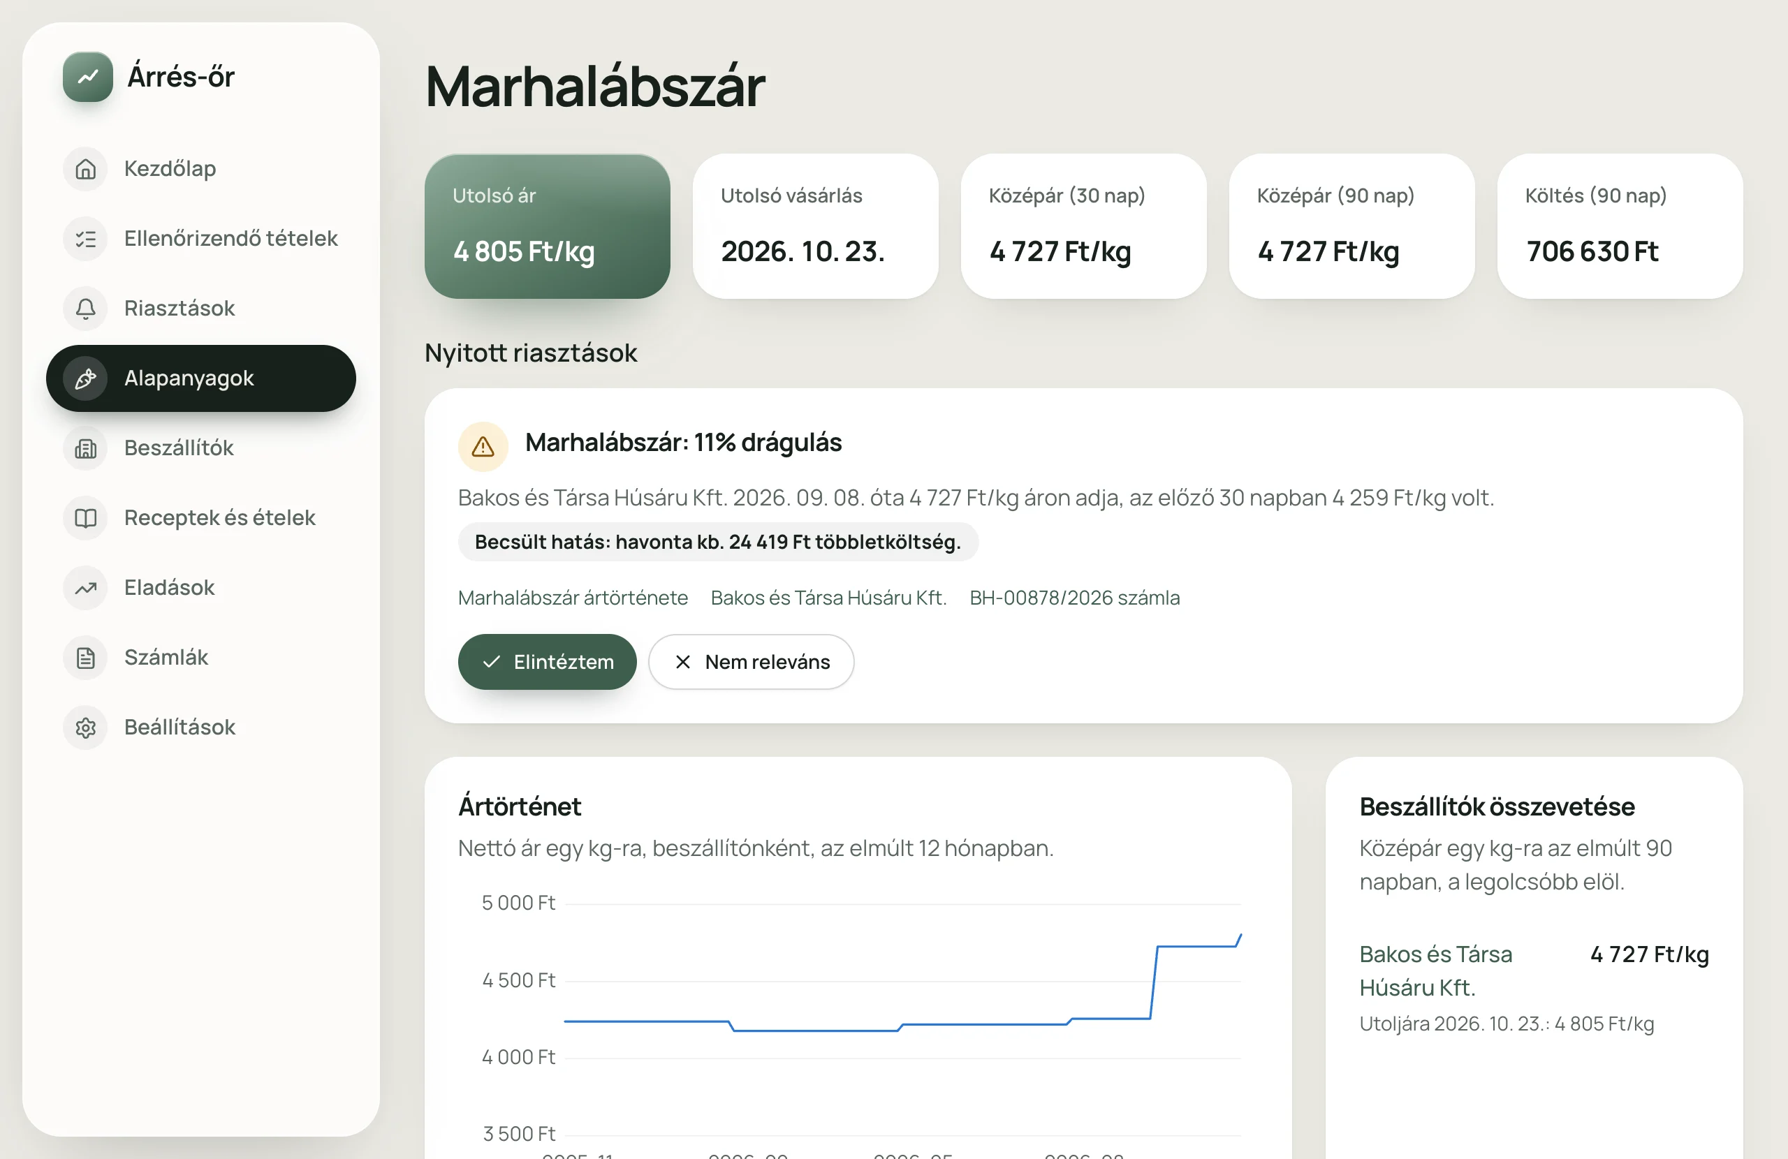This screenshot has height=1159, width=1788.
Task: Navigate to Receptek és ételek
Action: point(200,518)
